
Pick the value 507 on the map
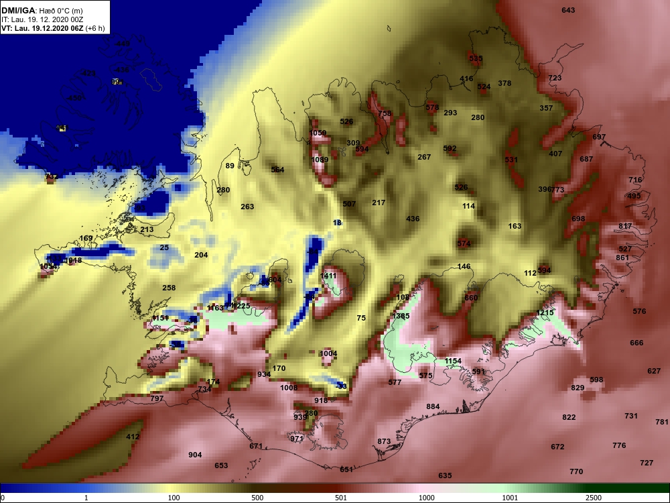(349, 204)
